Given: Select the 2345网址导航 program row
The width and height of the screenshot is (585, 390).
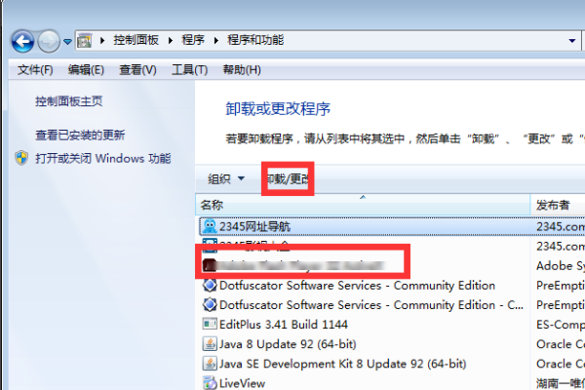Looking at the screenshot, I should [392, 226].
